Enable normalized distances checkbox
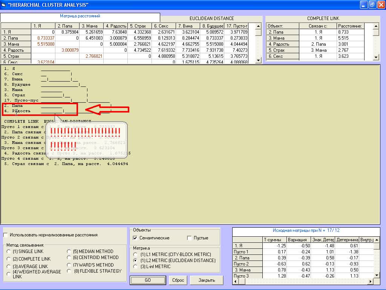The height and width of the screenshot is (290, 386). click(x=6, y=235)
